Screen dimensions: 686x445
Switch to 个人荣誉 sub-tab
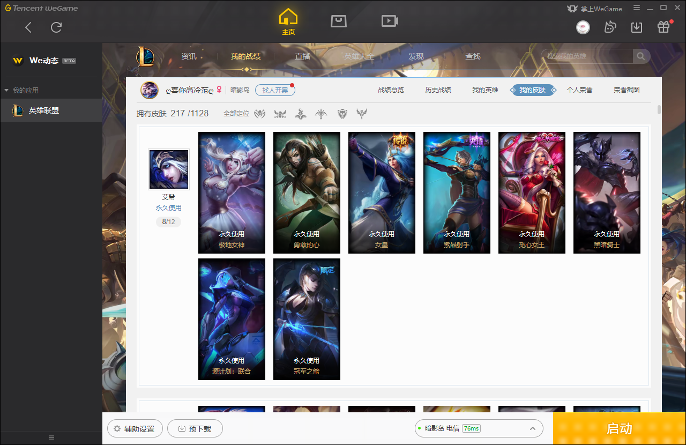pyautogui.click(x=579, y=90)
